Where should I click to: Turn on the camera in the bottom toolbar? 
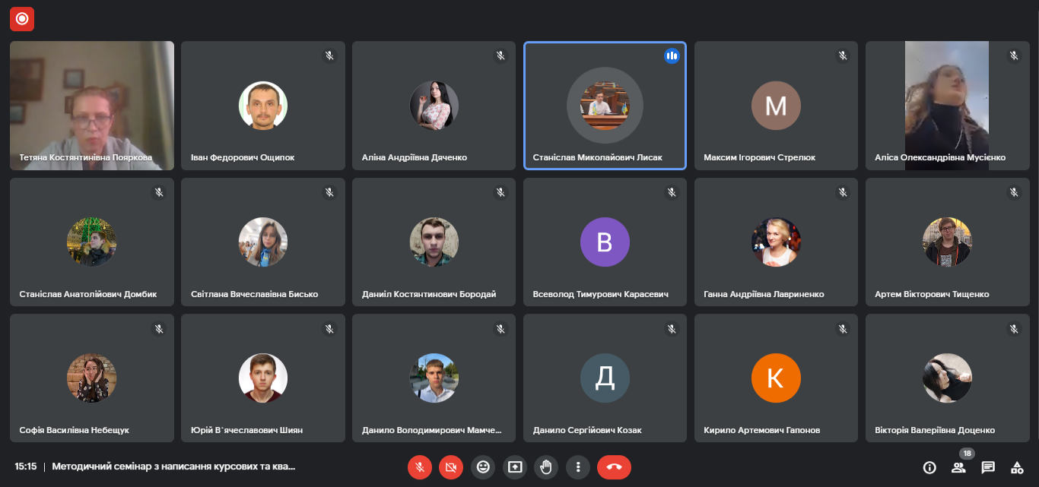[x=451, y=467]
